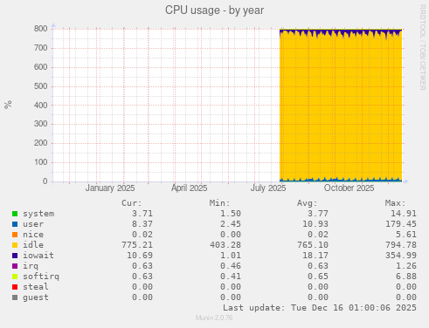Click the 400 y-axis label
This screenshot has height=328, width=429.
pos(41,106)
